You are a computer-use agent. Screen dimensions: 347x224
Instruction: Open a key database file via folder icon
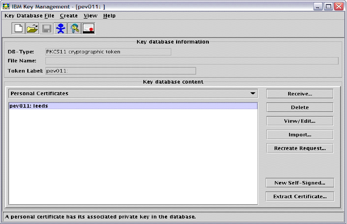click(32, 29)
